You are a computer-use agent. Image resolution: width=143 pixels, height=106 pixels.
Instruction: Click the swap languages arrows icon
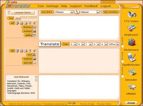pos(77,12)
